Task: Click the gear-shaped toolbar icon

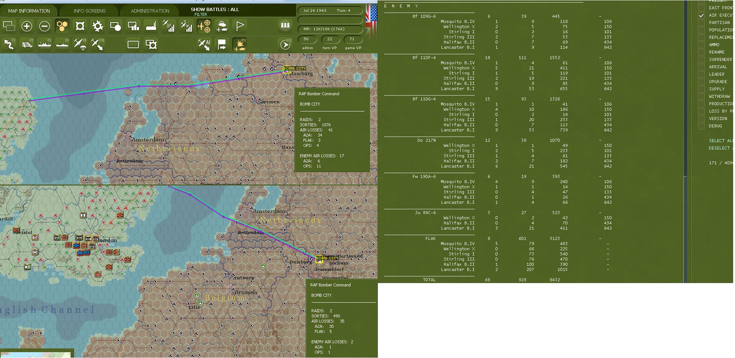Action: click(x=98, y=26)
